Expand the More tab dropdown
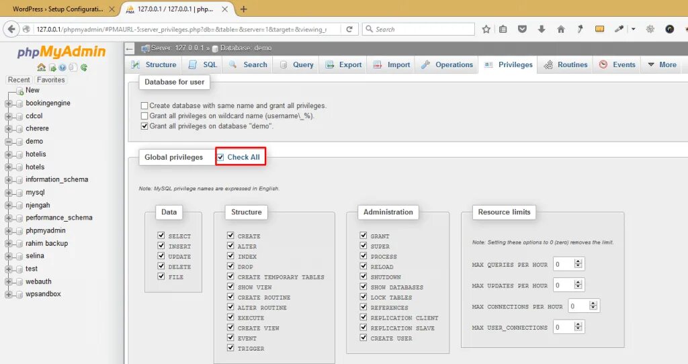 coord(662,64)
